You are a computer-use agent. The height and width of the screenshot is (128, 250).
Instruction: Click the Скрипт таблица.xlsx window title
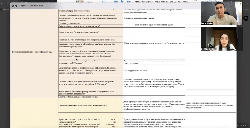pos(31,6)
